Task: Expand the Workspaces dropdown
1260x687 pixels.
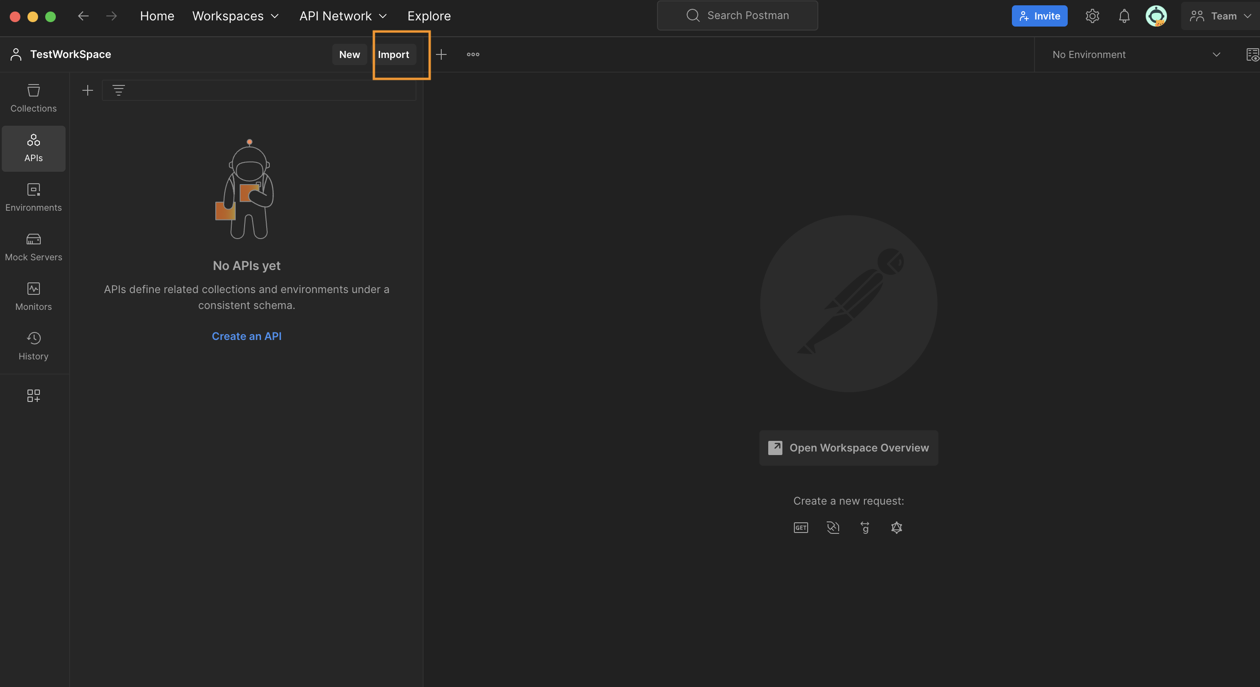Action: pos(235,16)
